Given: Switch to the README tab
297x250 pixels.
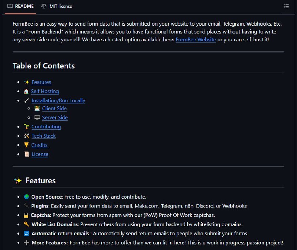Looking at the screenshot, I should pyautogui.click(x=20, y=6).
